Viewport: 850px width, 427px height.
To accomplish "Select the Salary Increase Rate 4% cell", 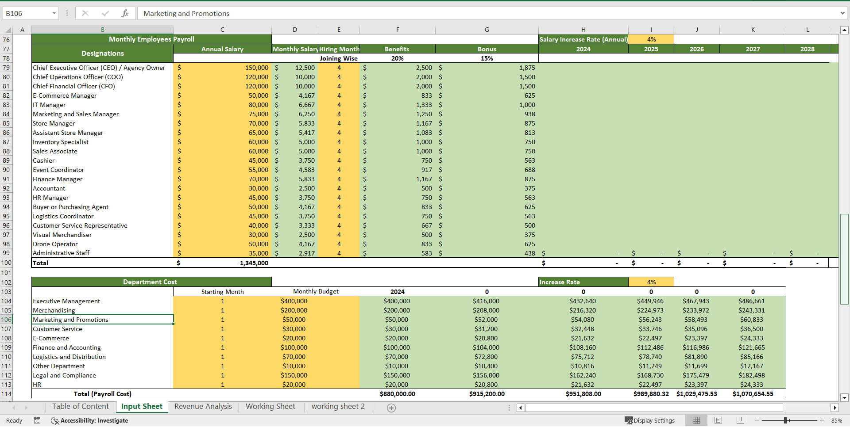I will 651,39.
